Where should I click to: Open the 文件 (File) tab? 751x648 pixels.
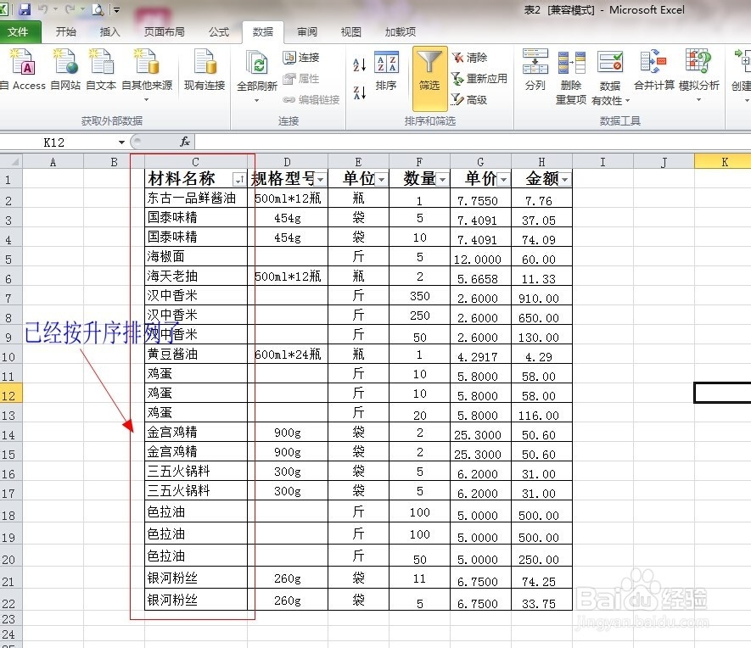click(19, 32)
